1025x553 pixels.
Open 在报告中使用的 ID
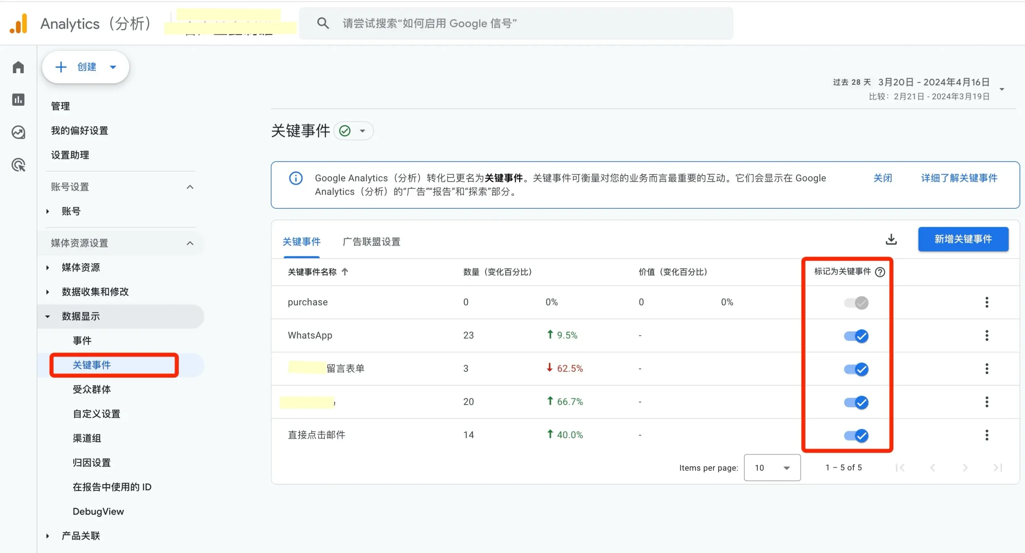pos(112,487)
